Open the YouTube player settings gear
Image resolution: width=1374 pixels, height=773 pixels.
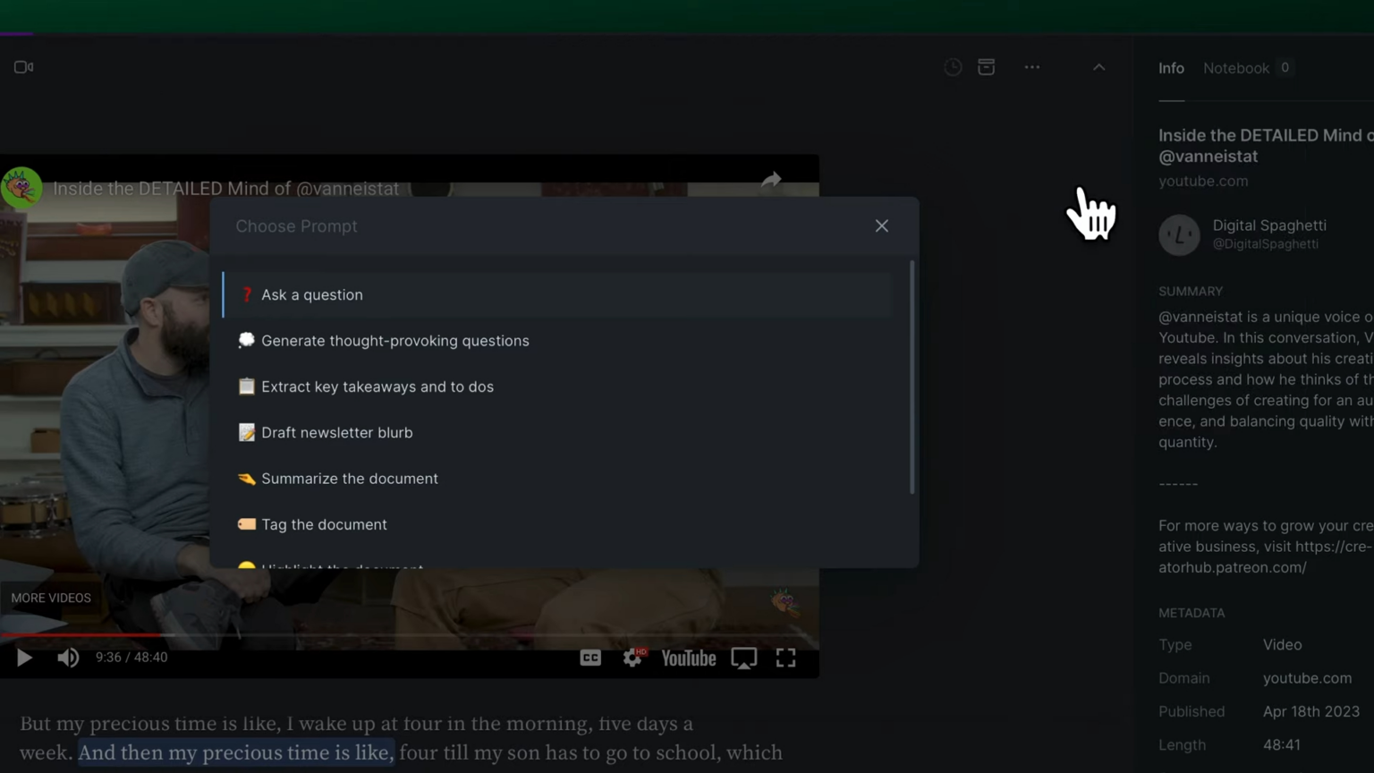click(633, 658)
